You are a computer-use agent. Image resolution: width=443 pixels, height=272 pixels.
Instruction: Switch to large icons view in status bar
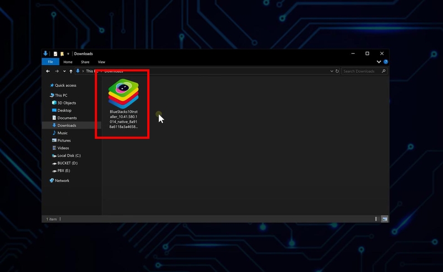pos(384,219)
